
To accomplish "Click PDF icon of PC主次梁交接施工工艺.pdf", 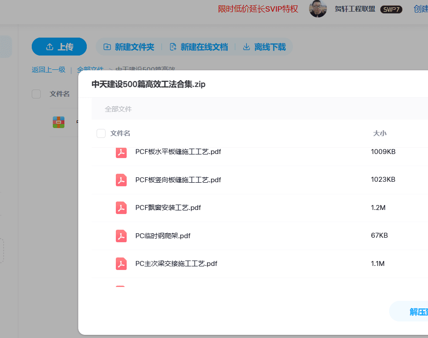I will click(x=121, y=264).
